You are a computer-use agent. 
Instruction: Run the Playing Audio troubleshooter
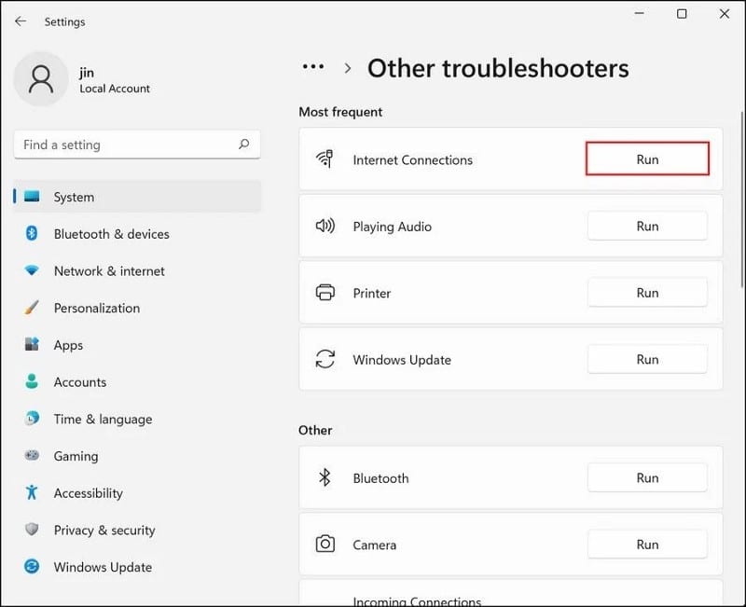[647, 226]
